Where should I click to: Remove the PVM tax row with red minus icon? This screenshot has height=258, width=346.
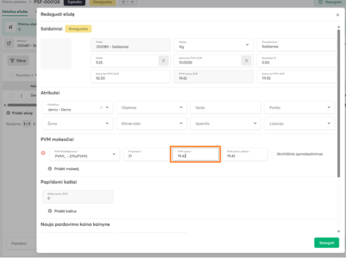click(x=43, y=154)
